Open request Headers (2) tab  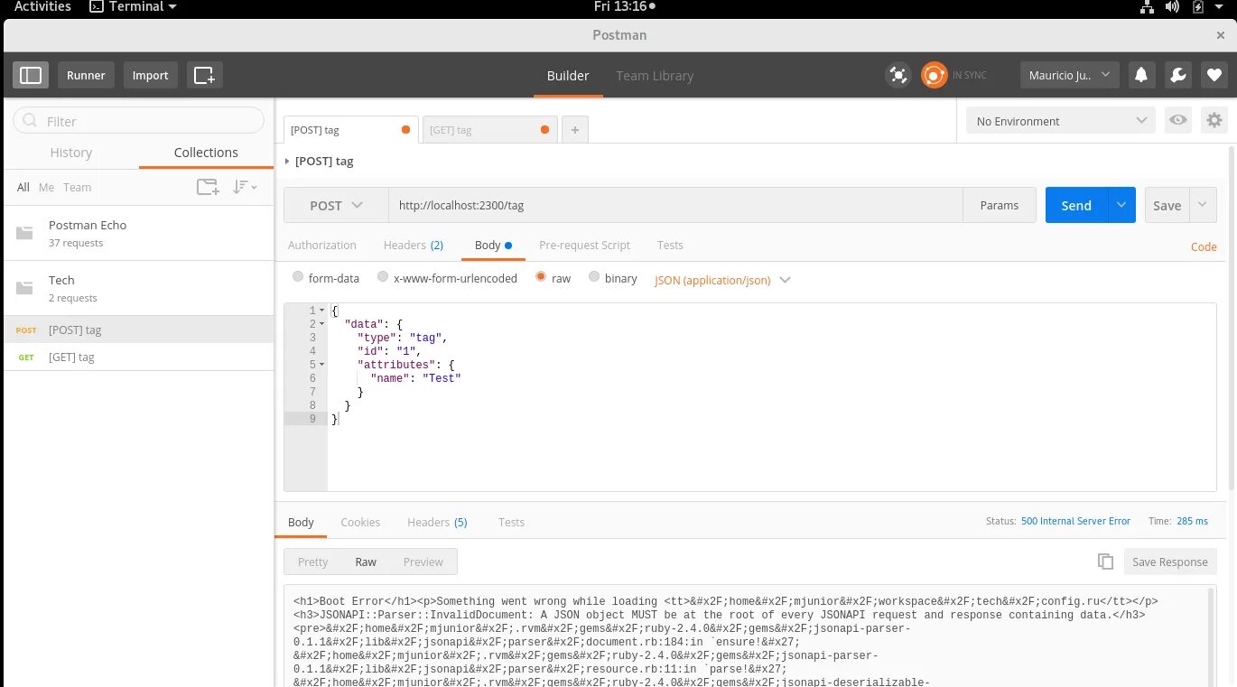point(414,245)
